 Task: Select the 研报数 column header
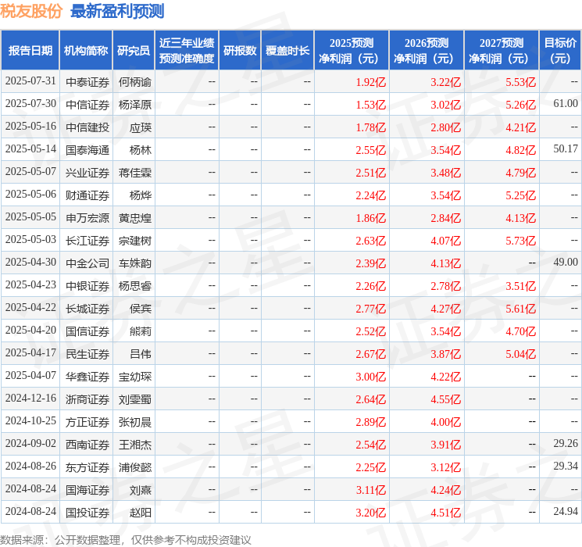pos(240,51)
